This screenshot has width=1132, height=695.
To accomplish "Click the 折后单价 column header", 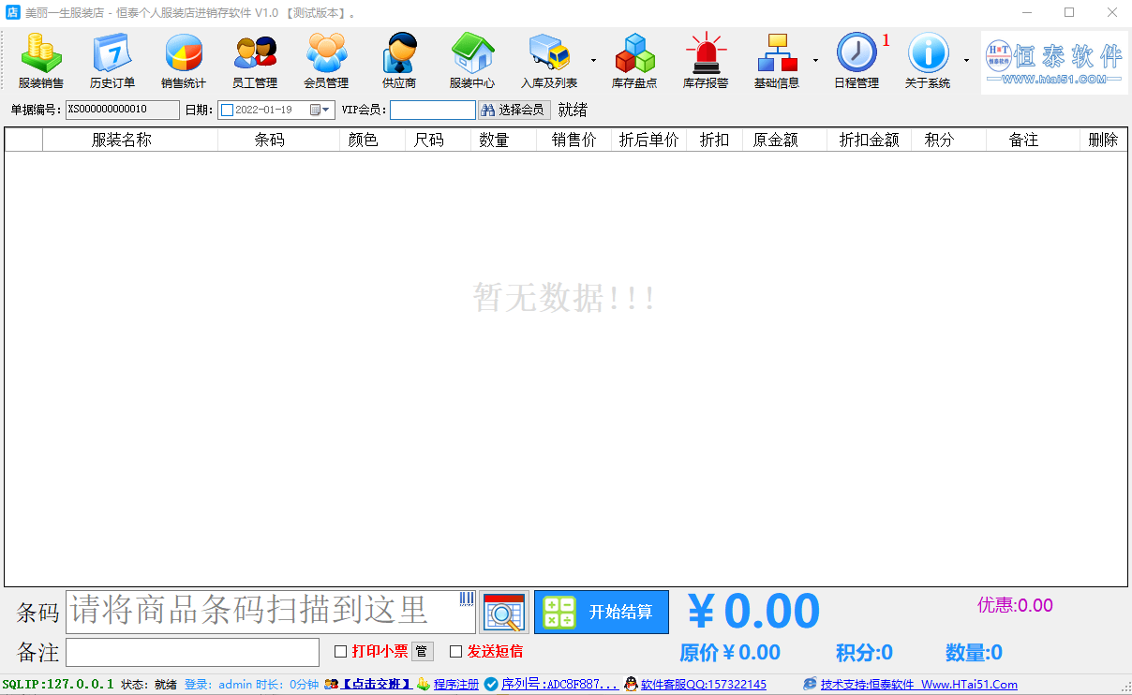I will [649, 140].
